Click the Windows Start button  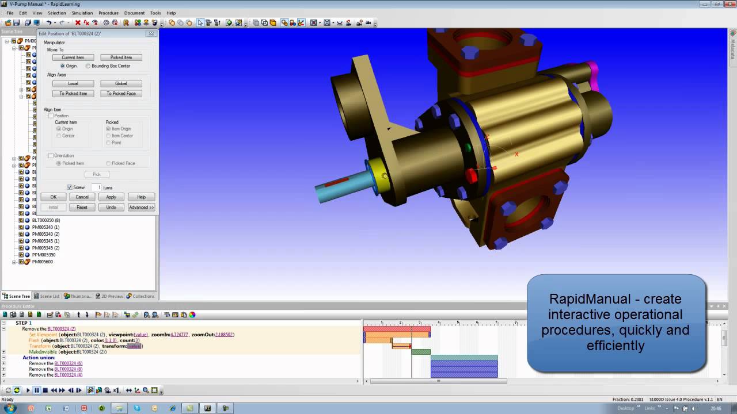point(11,408)
